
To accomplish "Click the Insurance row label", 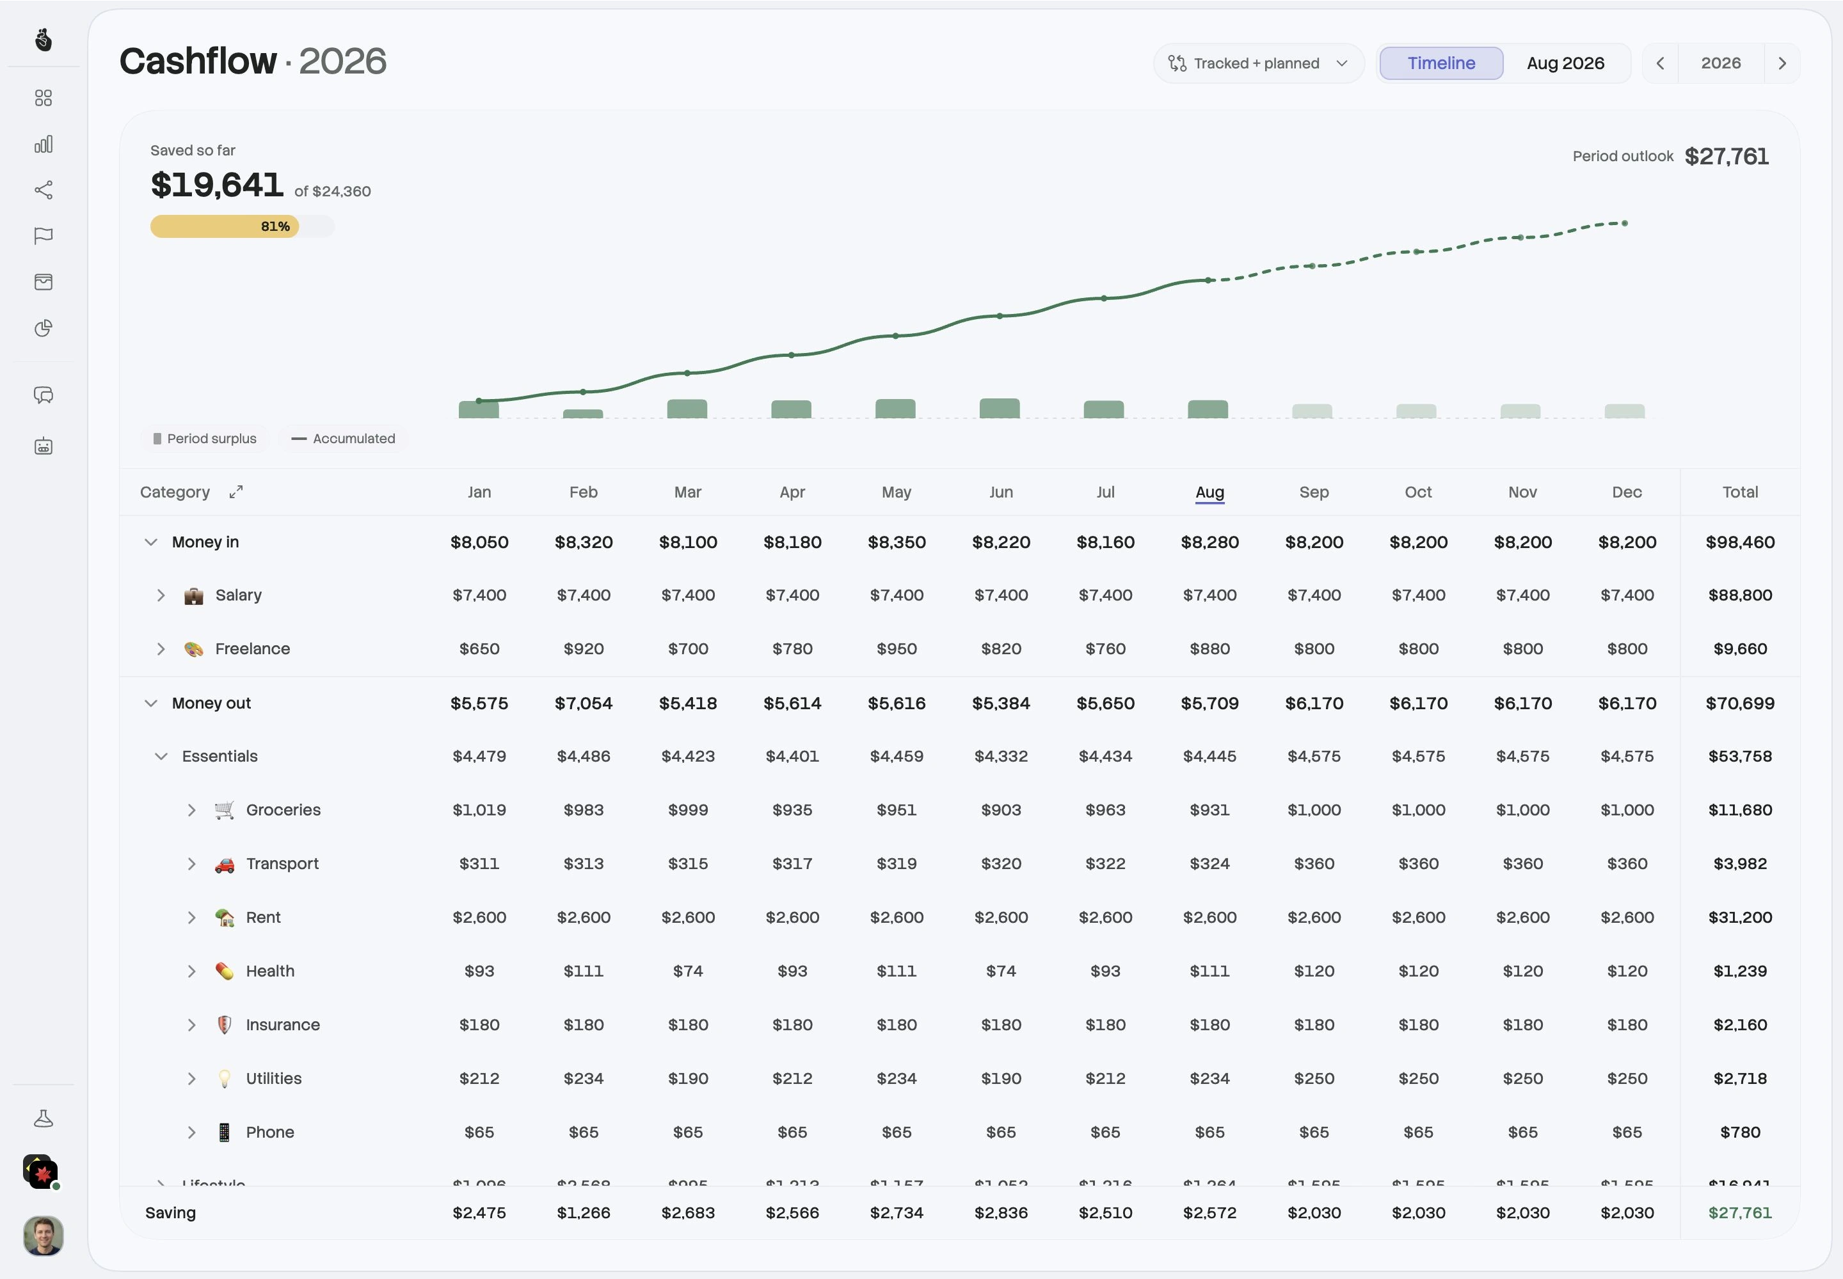I will click(282, 1025).
